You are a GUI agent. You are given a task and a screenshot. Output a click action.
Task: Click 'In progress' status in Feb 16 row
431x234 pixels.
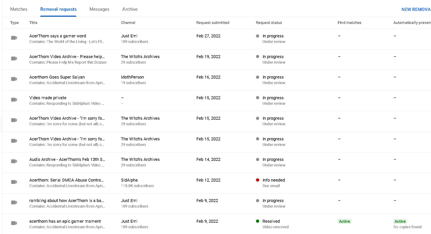pos(273,77)
